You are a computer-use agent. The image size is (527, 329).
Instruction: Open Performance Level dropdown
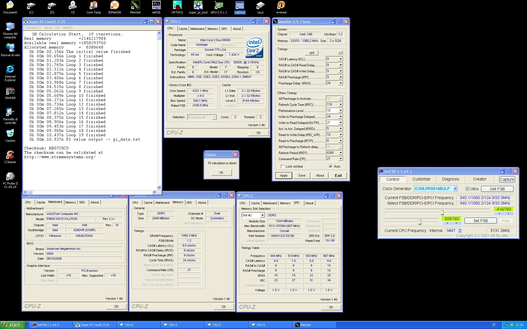(341, 110)
